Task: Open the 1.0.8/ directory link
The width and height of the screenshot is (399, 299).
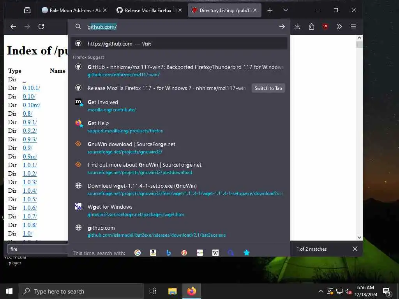Action: (30, 225)
